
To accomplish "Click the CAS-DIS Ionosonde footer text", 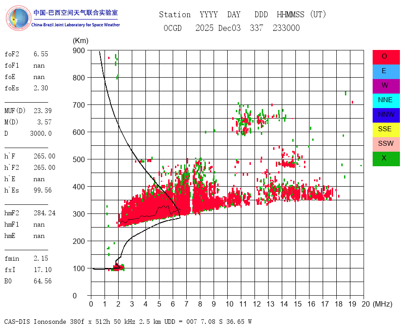I will click(128, 322).
